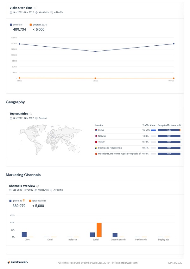
Task: Click the Traffic Share column header
Action: 149,125
